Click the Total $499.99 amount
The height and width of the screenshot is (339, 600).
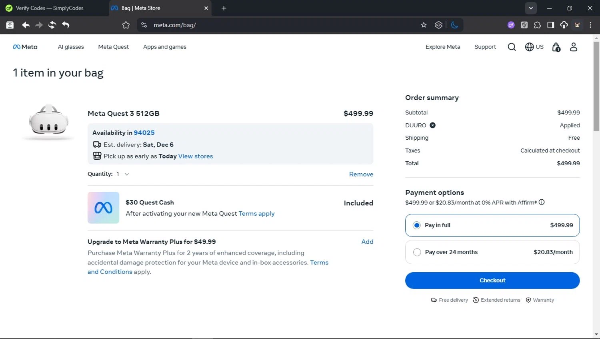click(x=568, y=163)
